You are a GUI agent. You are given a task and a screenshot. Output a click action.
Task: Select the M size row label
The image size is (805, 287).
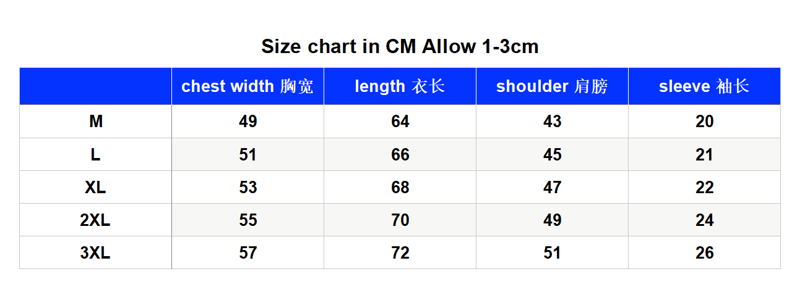tap(95, 122)
